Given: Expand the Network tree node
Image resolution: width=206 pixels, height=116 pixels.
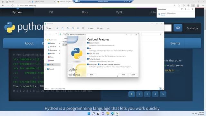Looking at the screenshot, I should point(45,69).
